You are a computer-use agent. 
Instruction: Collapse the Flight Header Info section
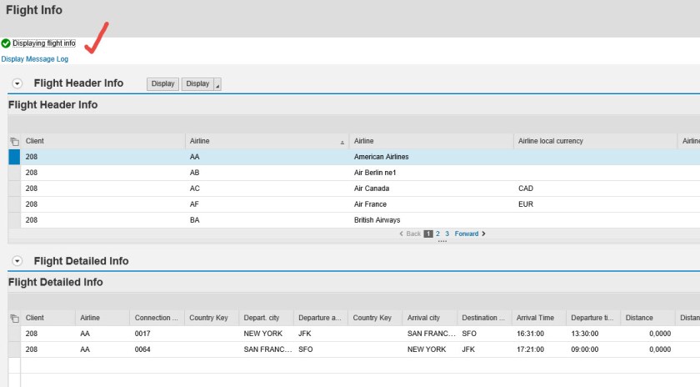(17, 83)
